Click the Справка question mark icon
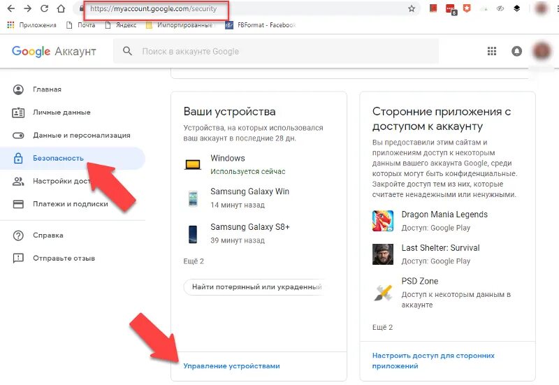 [18, 235]
